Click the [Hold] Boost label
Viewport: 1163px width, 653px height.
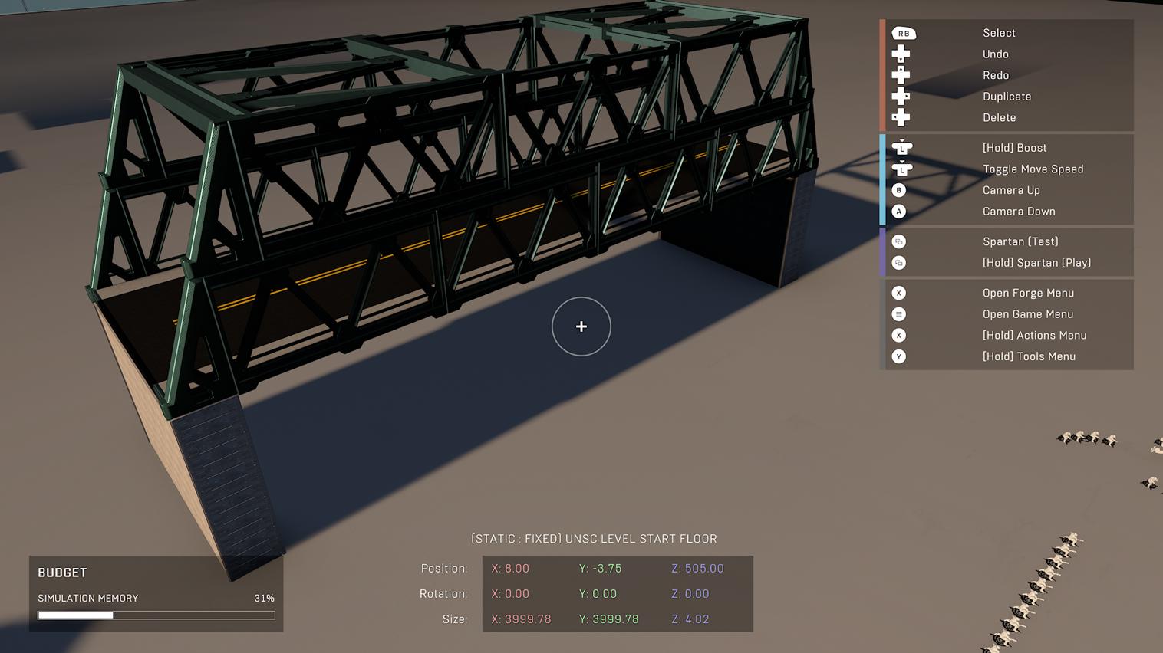click(1014, 147)
